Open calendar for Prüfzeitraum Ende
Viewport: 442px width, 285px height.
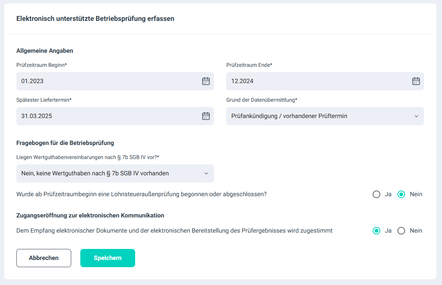point(416,81)
